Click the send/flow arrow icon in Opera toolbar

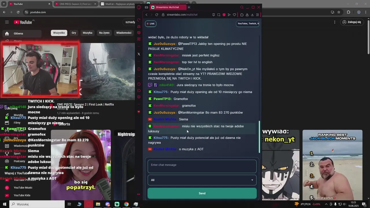(x=229, y=15)
